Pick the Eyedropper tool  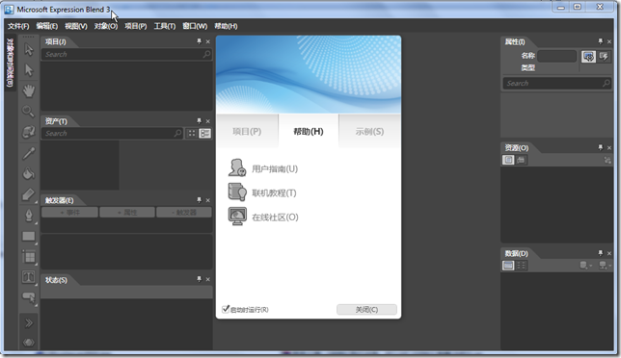coord(29,153)
